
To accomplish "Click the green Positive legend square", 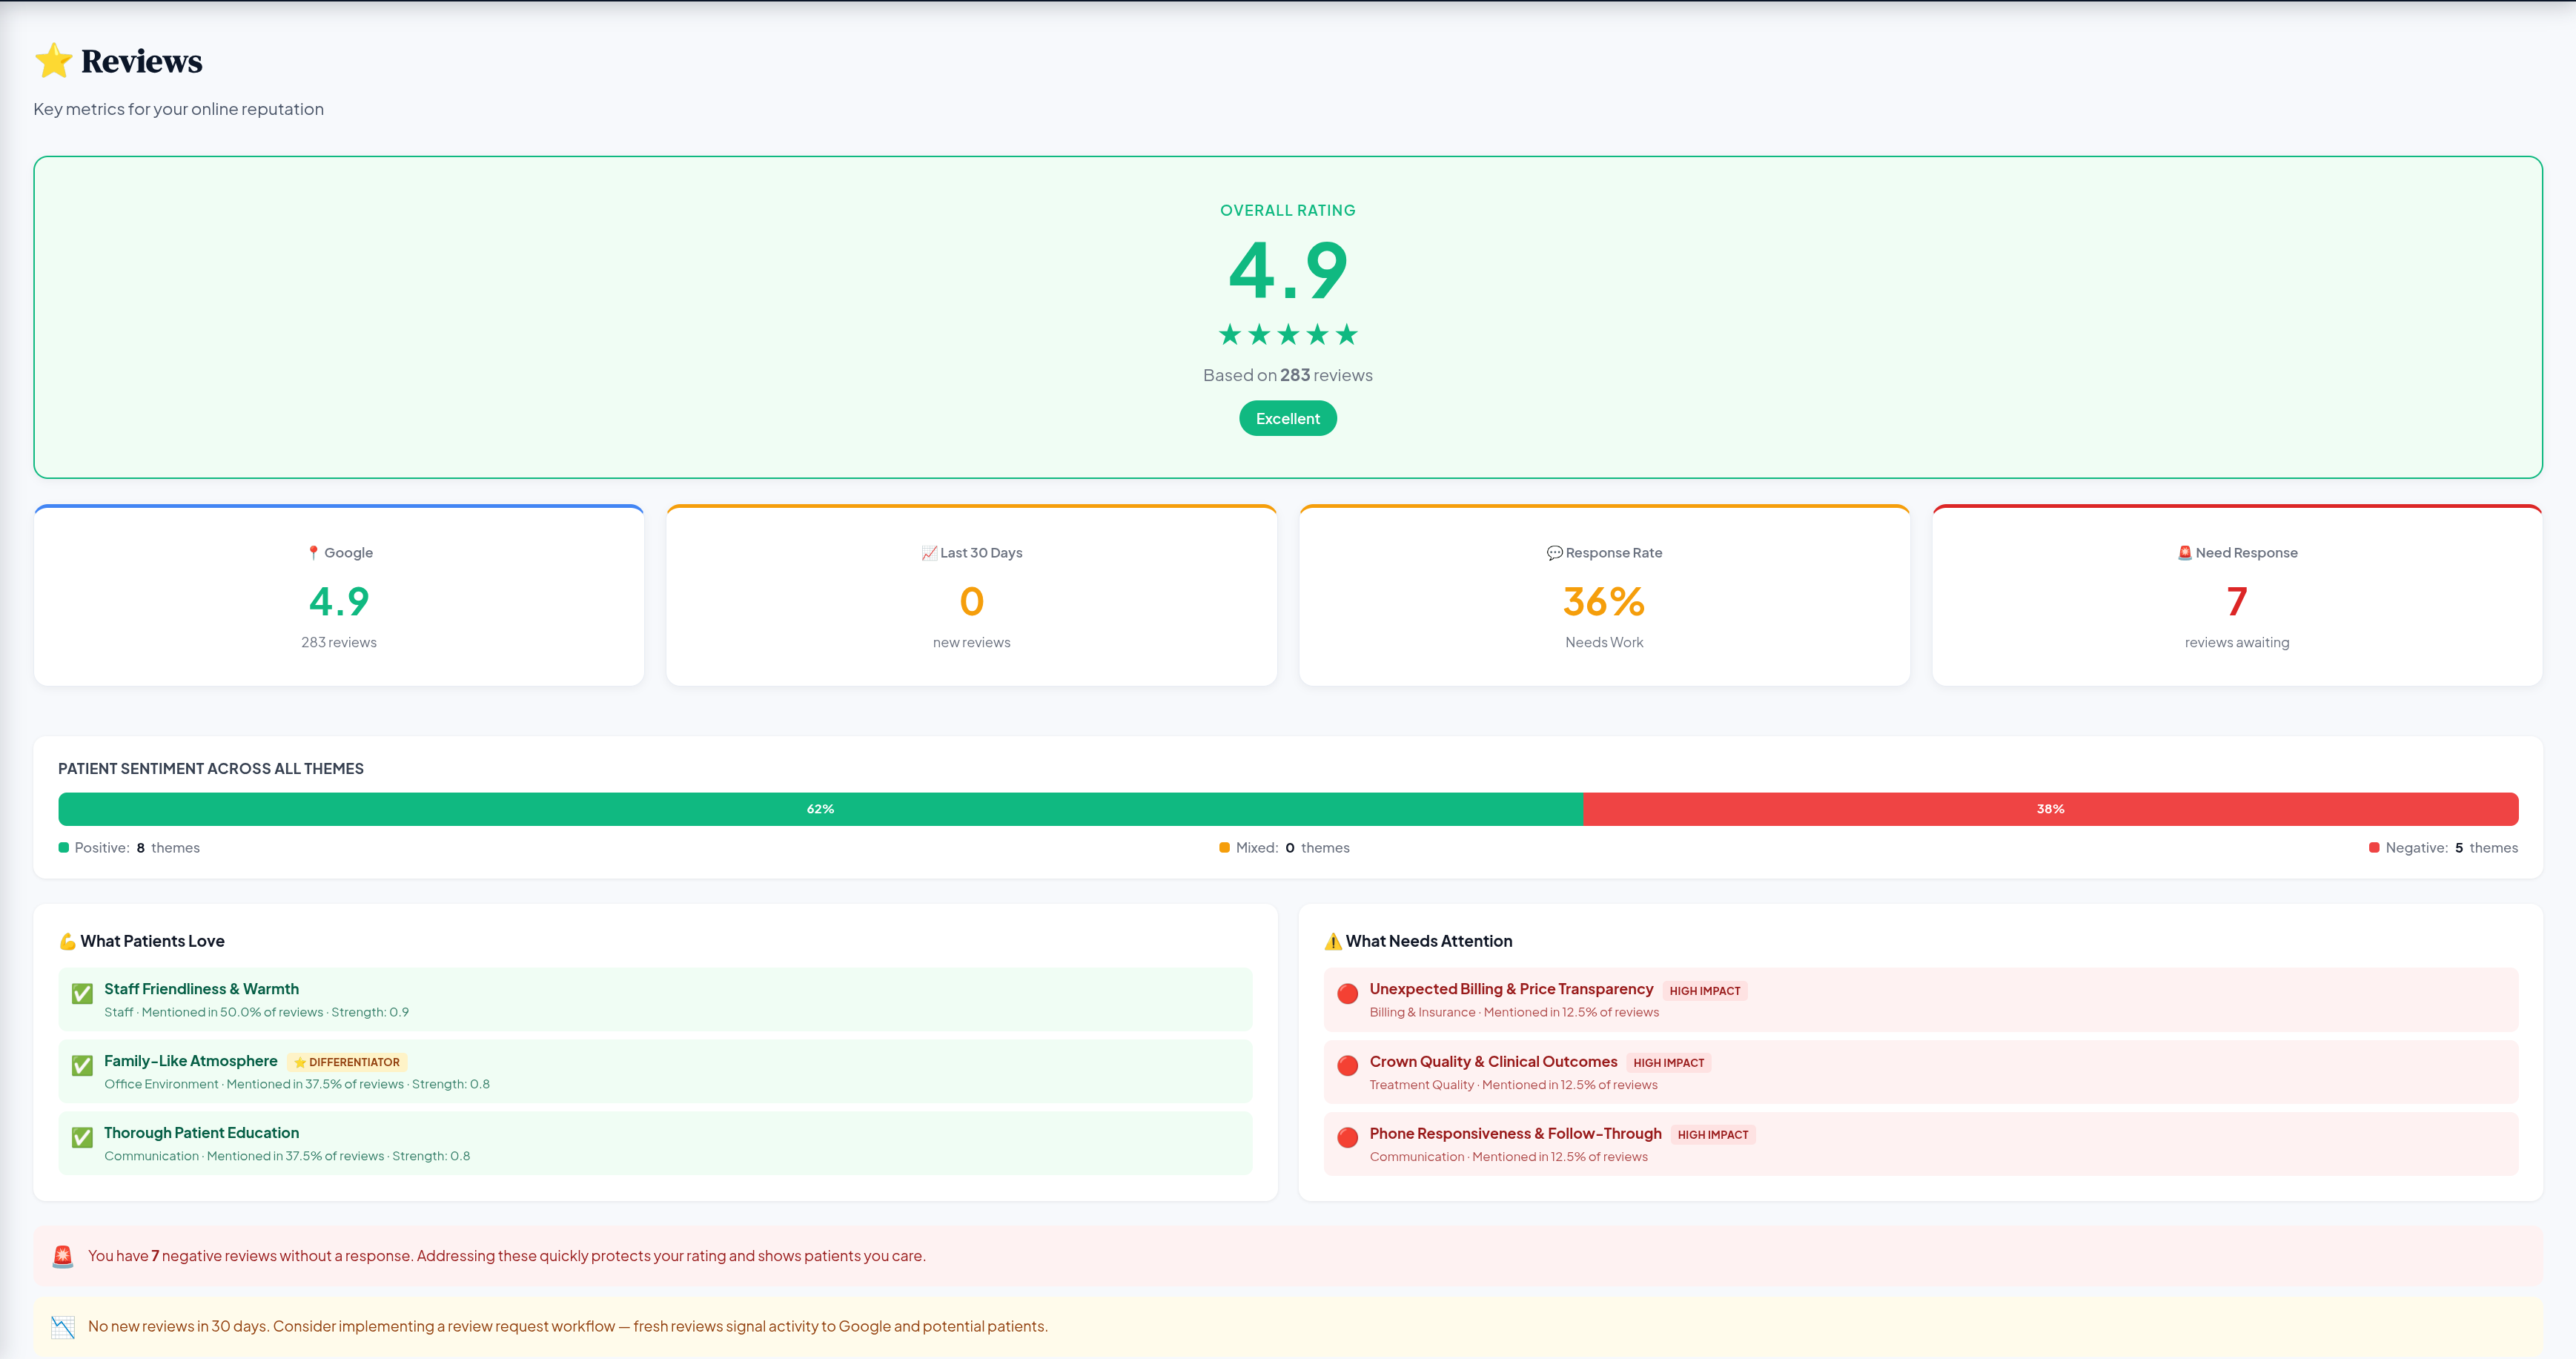I will click(x=64, y=848).
